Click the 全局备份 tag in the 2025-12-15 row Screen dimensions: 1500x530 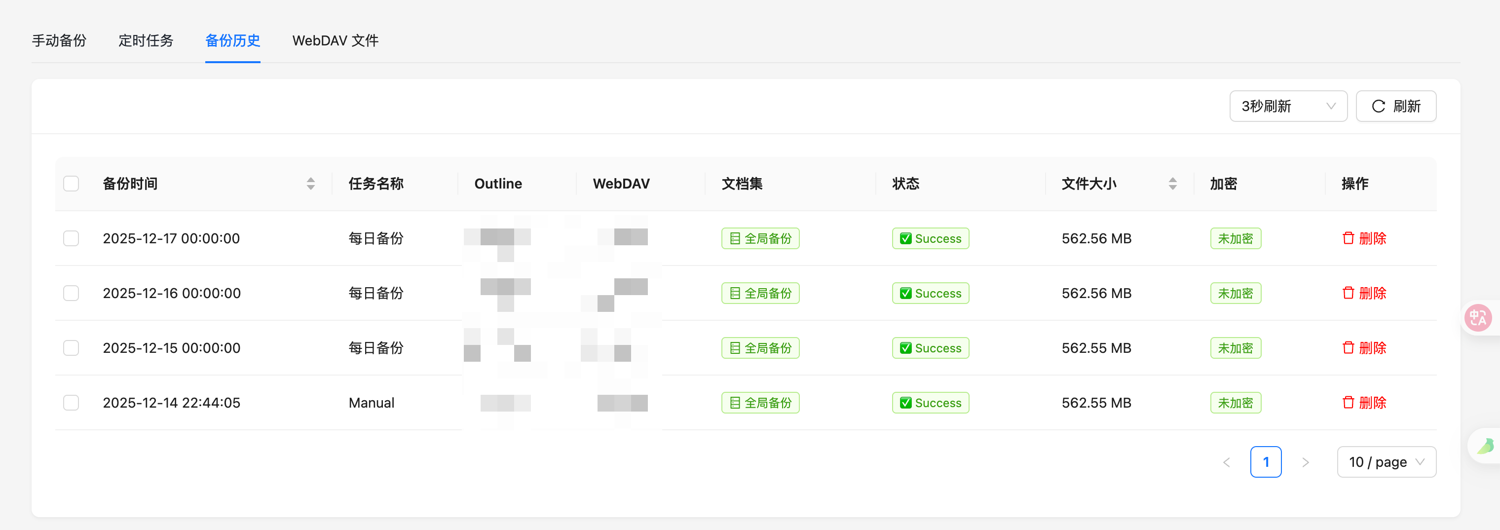tap(760, 348)
